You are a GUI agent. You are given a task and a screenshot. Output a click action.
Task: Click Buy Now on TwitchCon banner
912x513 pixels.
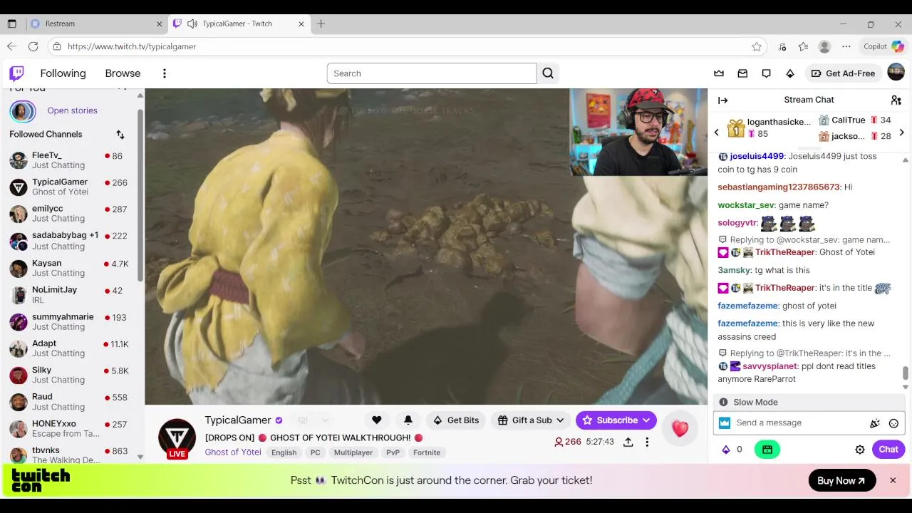(841, 481)
